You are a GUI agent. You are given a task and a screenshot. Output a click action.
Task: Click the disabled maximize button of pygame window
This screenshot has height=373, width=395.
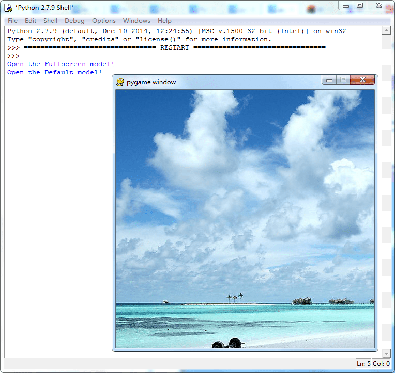coord(343,79)
